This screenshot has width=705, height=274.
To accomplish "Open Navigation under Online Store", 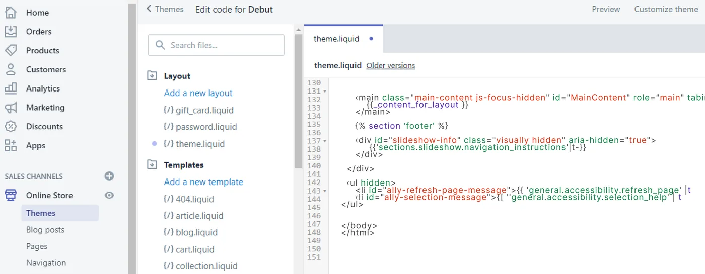I will 46,263.
